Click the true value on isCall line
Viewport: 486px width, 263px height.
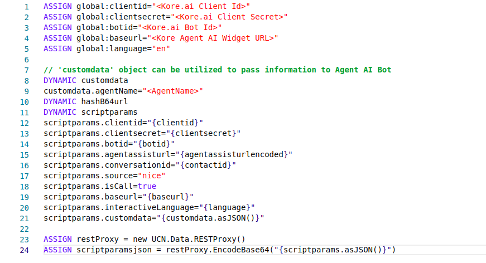point(147,186)
